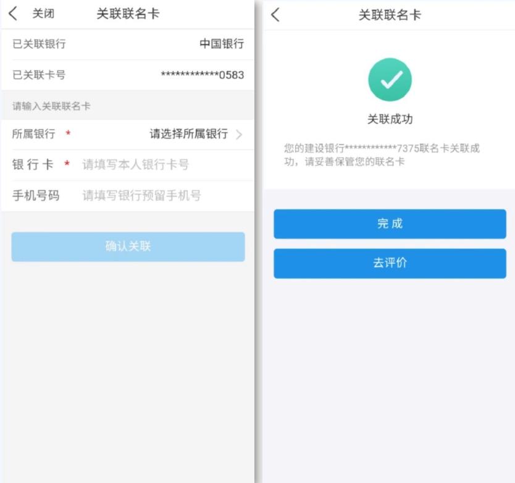Click the green success checkmark icon
Image resolution: width=515 pixels, height=483 pixels.
point(390,80)
